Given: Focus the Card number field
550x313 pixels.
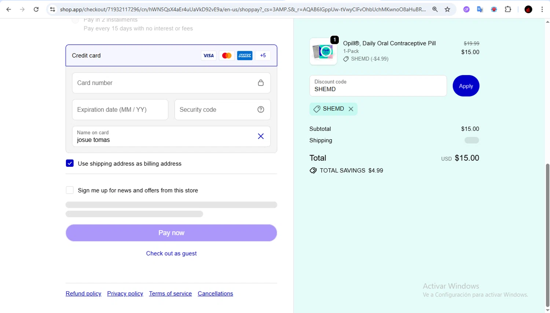Looking at the screenshot, I should (x=171, y=83).
